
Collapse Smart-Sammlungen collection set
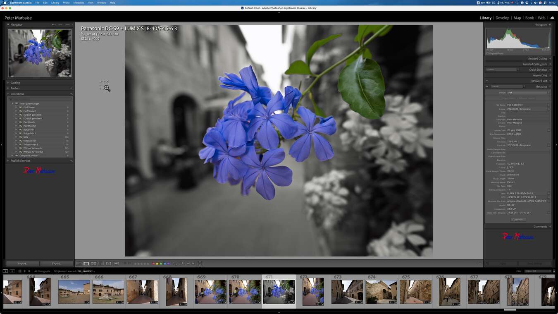(12, 103)
